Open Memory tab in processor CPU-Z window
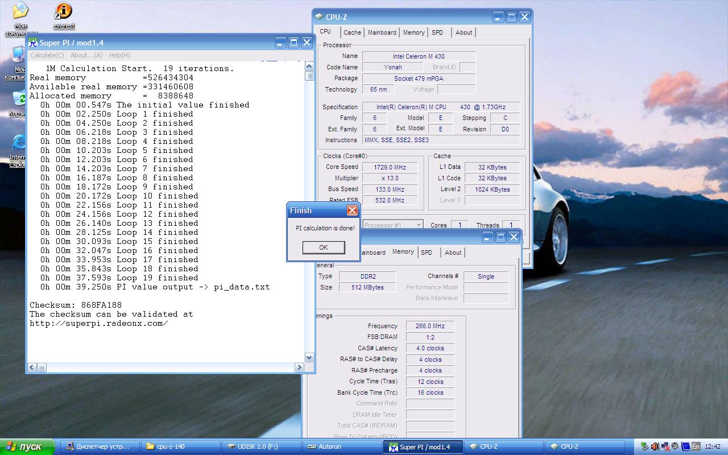Viewport: 728px width, 455px height. tap(413, 32)
